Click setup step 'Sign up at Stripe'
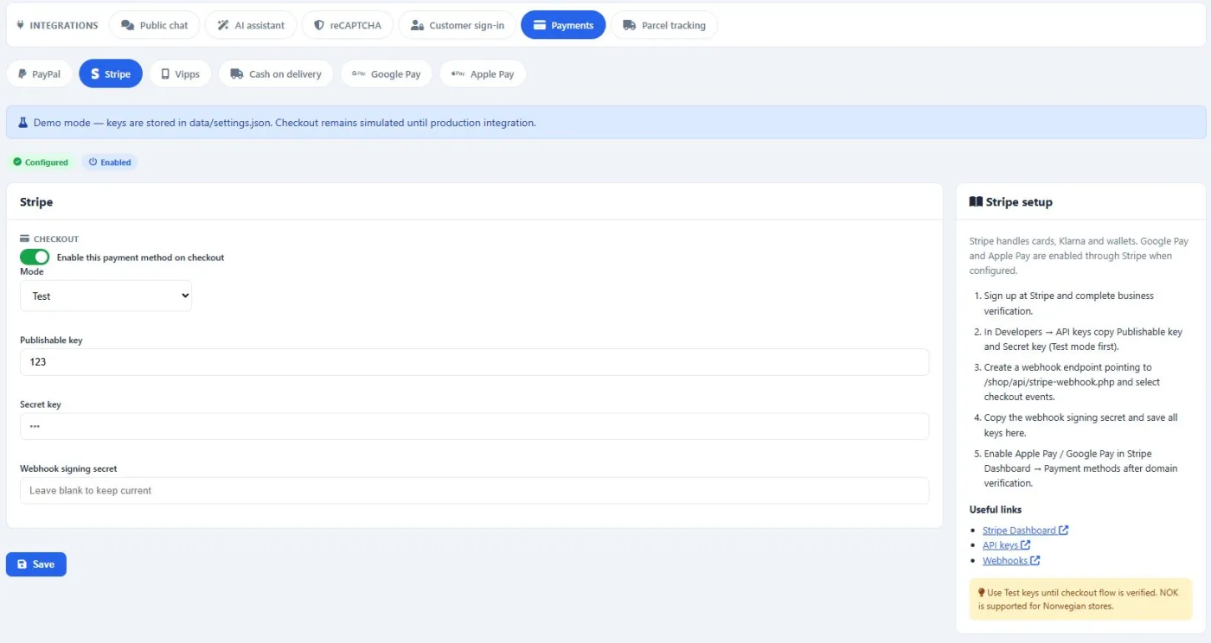This screenshot has height=643, width=1211. coord(1069,302)
